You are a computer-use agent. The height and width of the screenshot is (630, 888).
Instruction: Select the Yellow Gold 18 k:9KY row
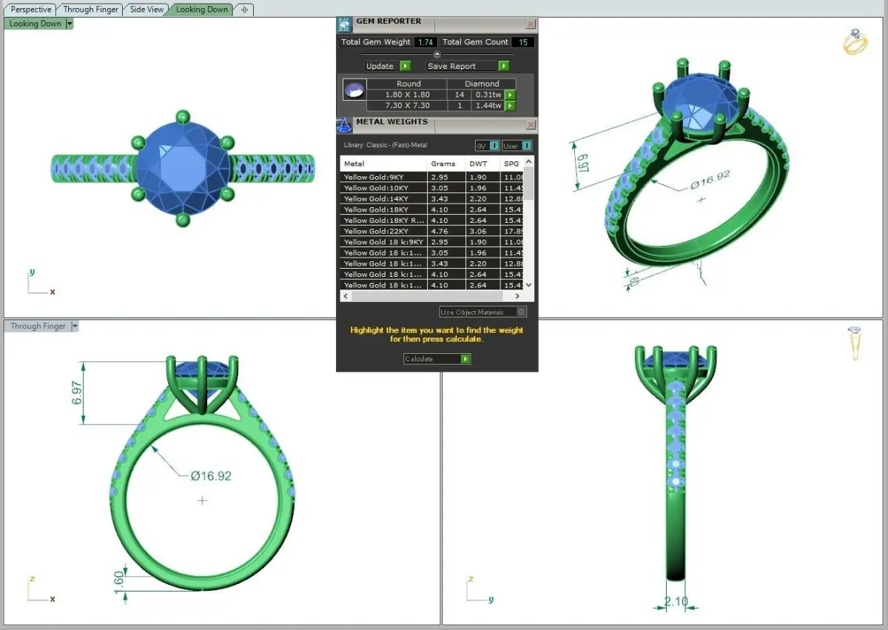coord(432,242)
